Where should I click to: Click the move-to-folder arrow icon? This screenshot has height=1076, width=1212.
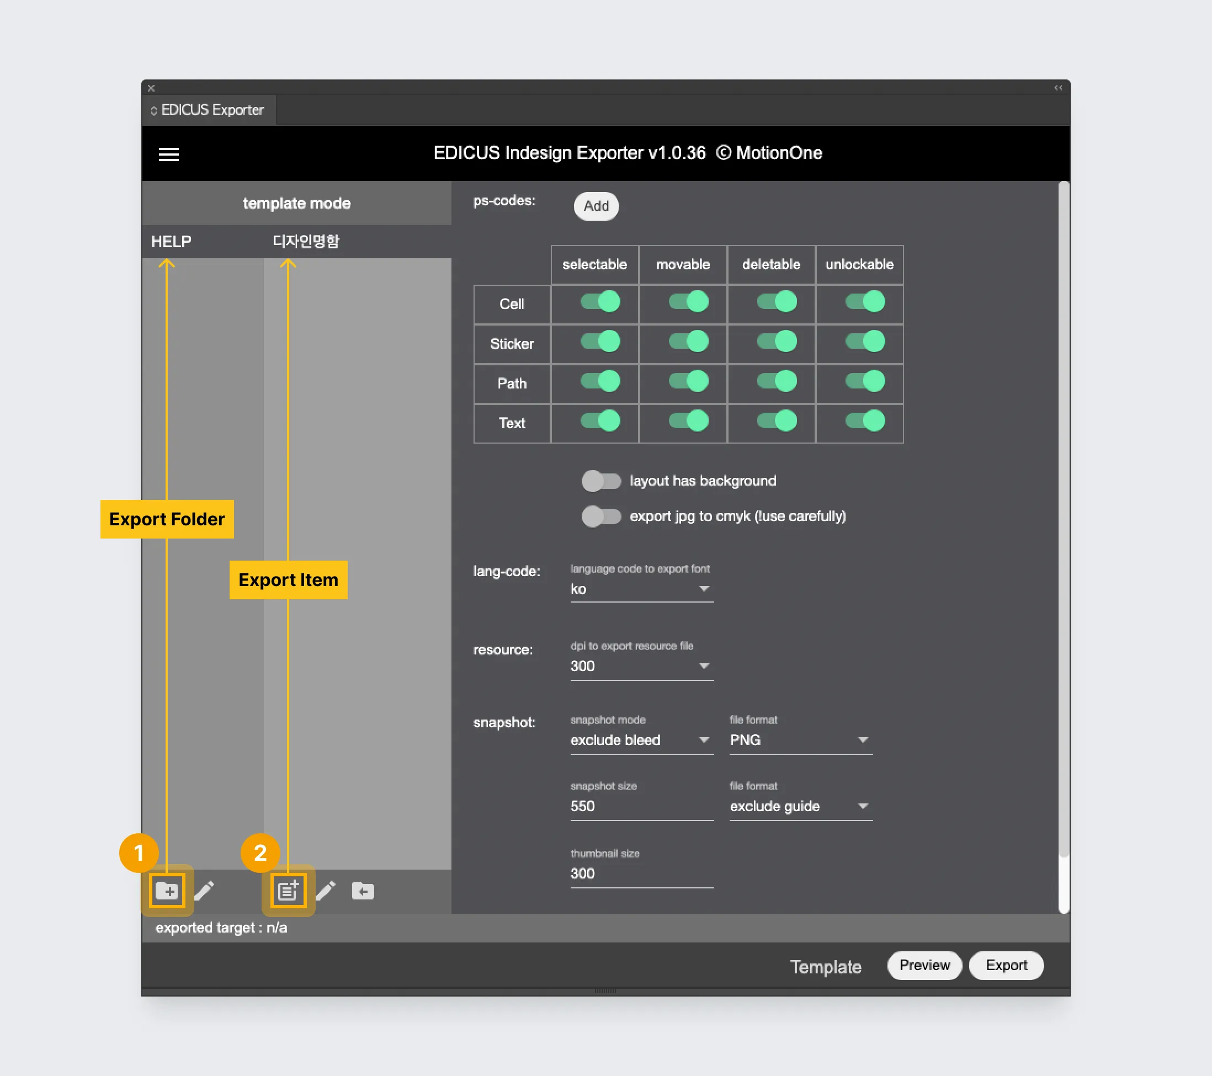pos(363,891)
